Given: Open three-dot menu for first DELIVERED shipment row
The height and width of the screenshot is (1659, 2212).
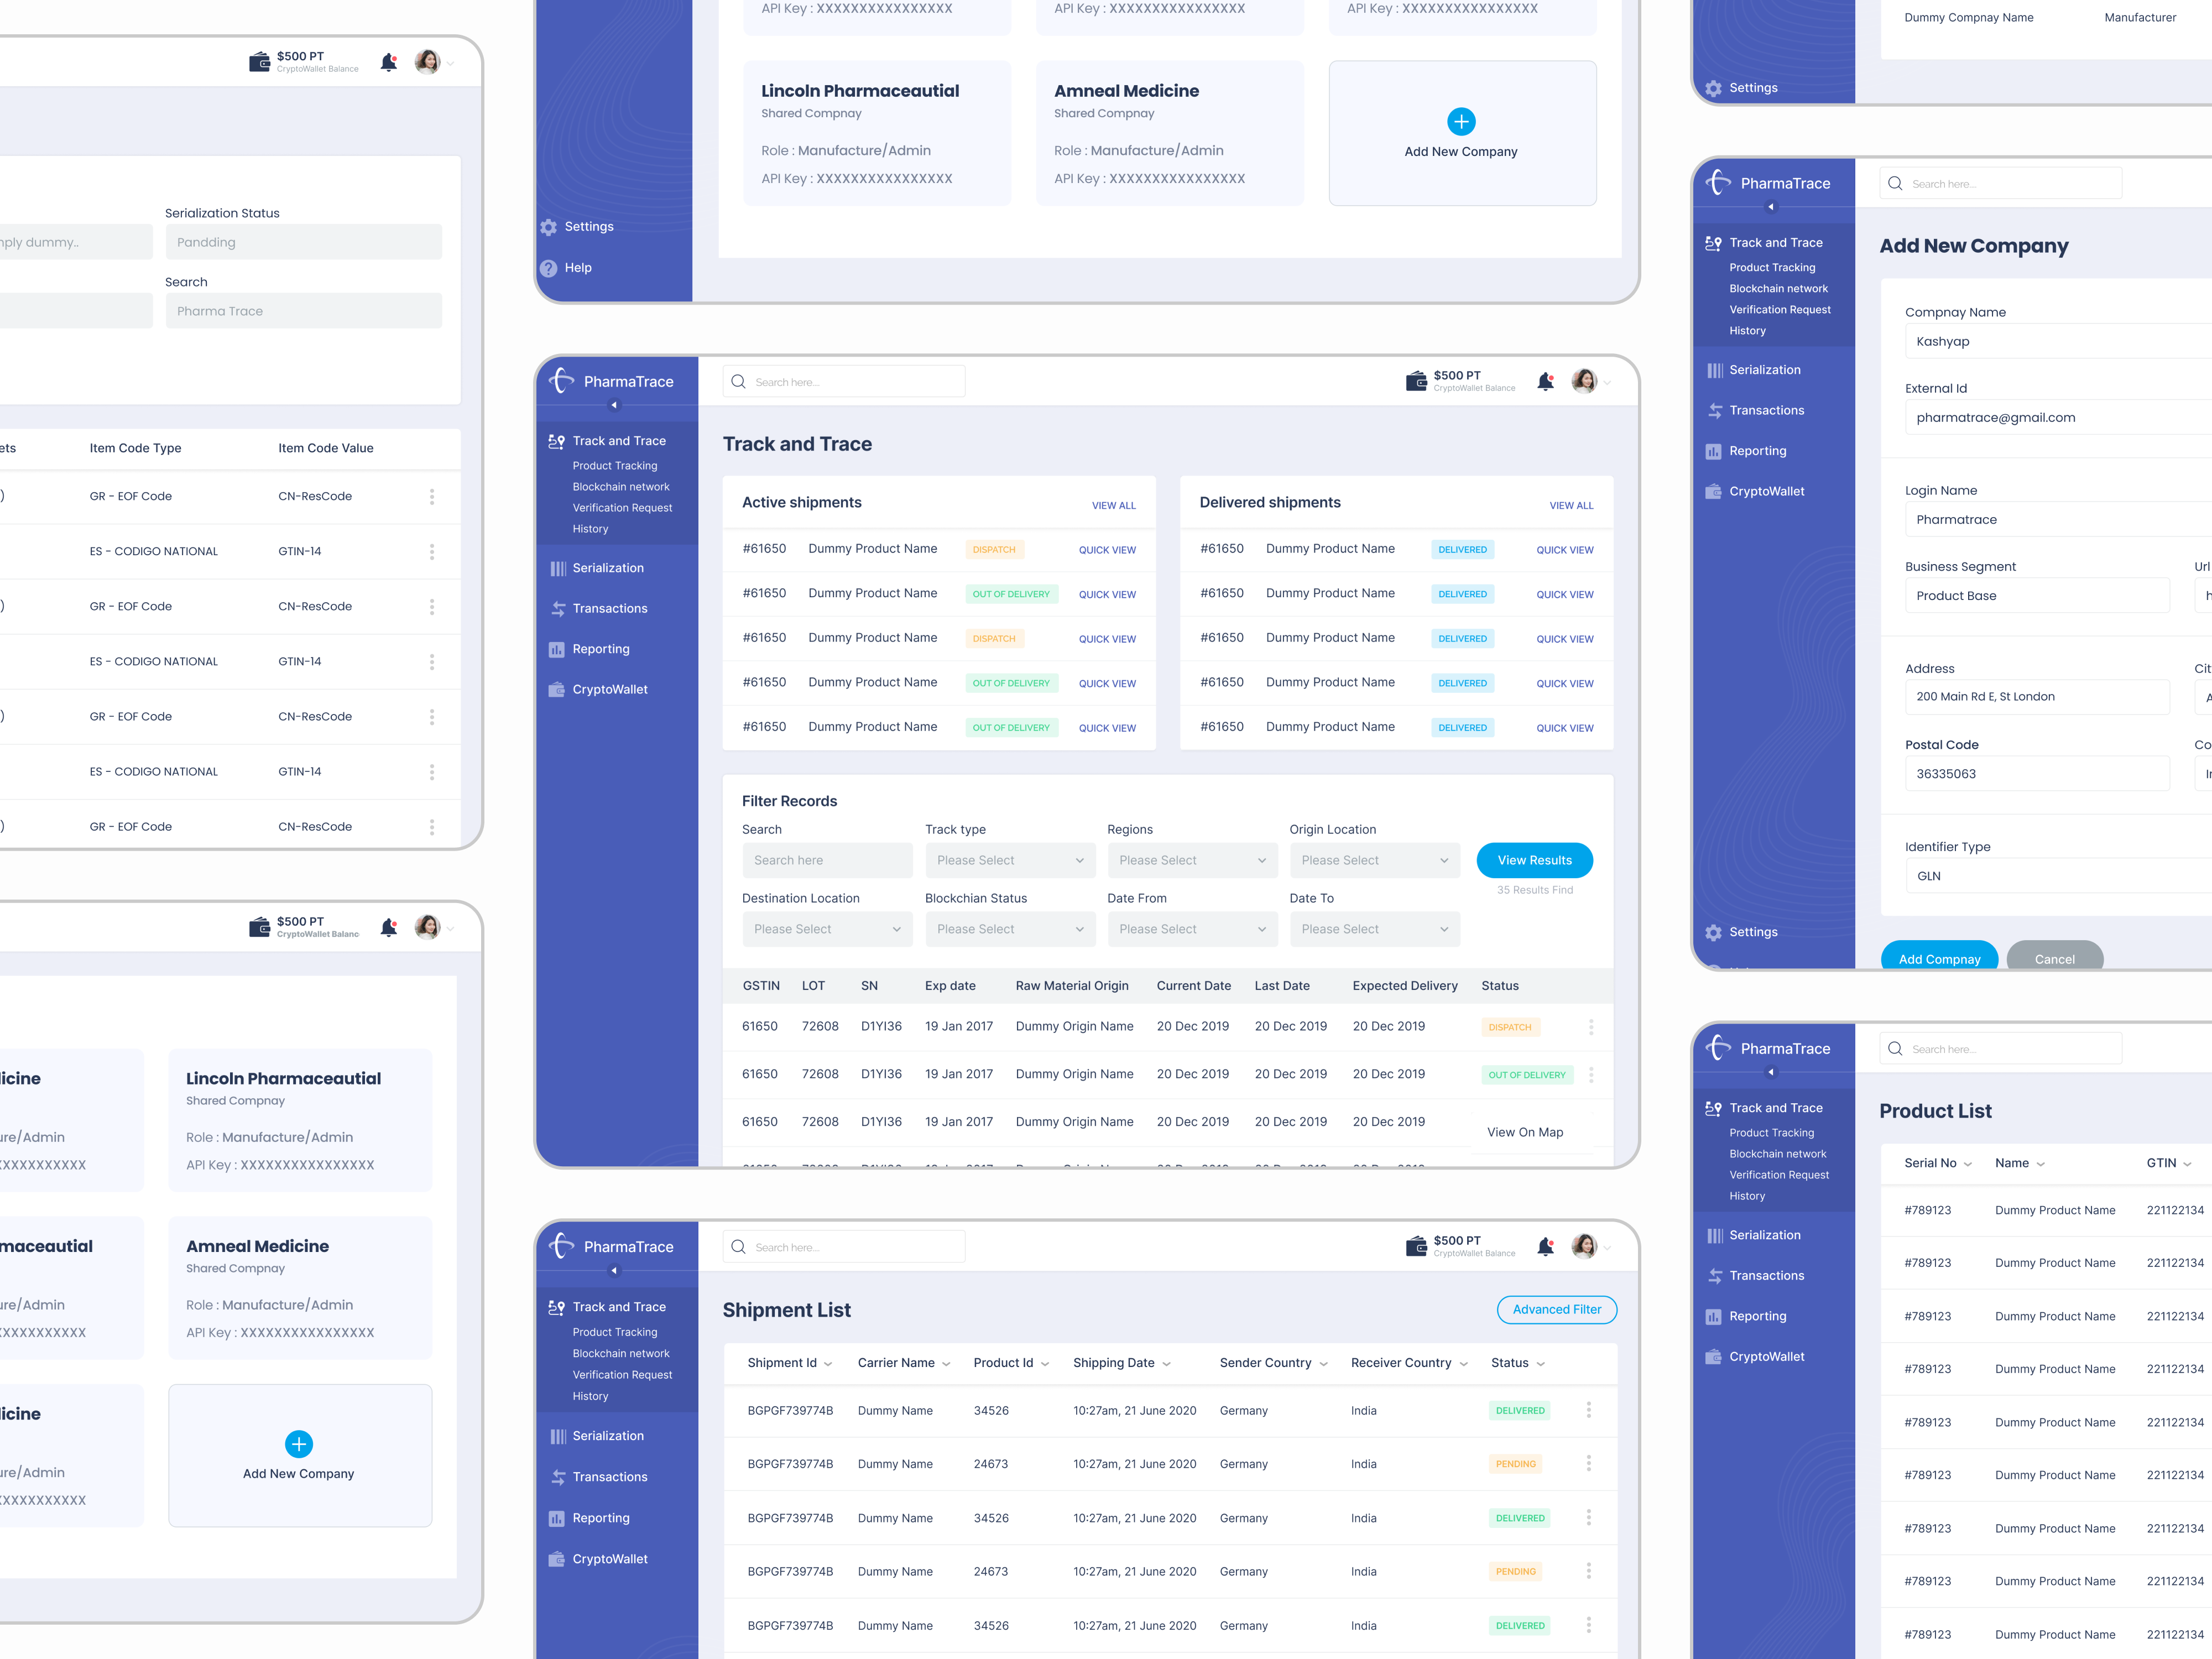Looking at the screenshot, I should pos(1588,1410).
